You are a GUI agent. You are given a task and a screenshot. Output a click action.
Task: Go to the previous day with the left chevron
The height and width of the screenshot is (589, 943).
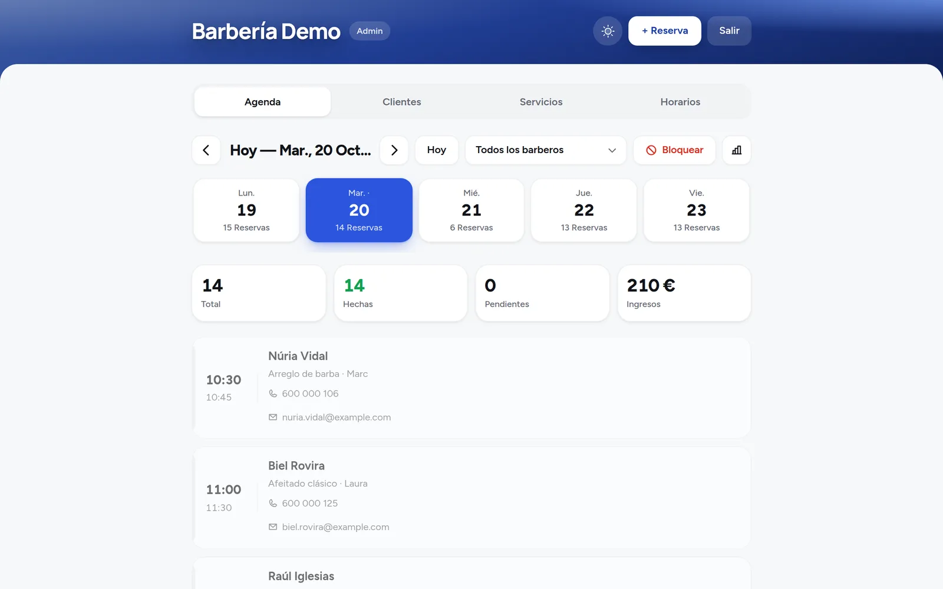(x=206, y=150)
